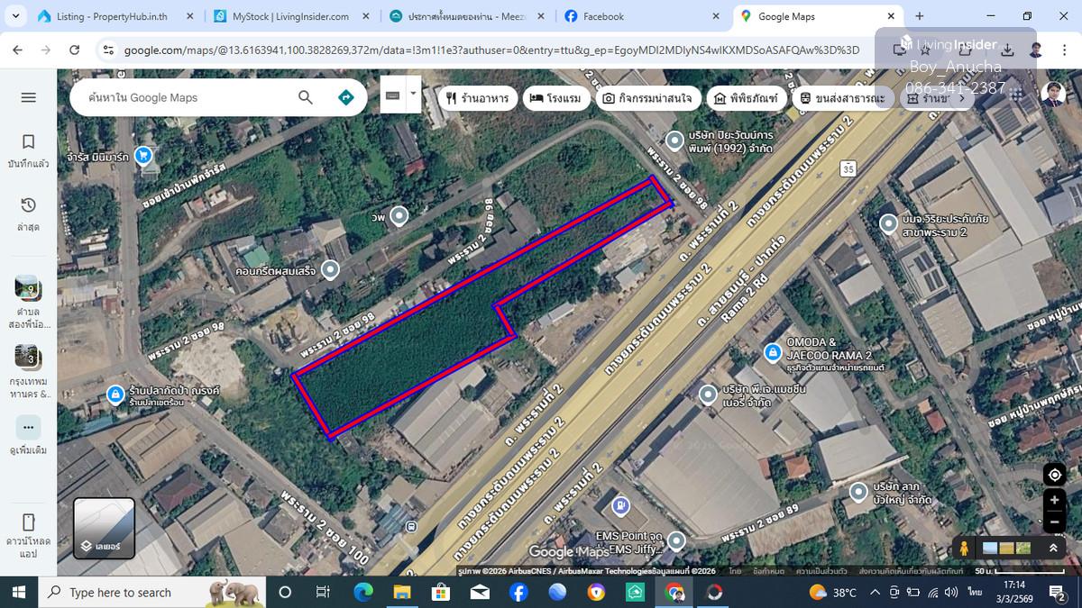The image size is (1082, 608).
Task: Open the input tools dropdown arrow
Action: point(413,93)
